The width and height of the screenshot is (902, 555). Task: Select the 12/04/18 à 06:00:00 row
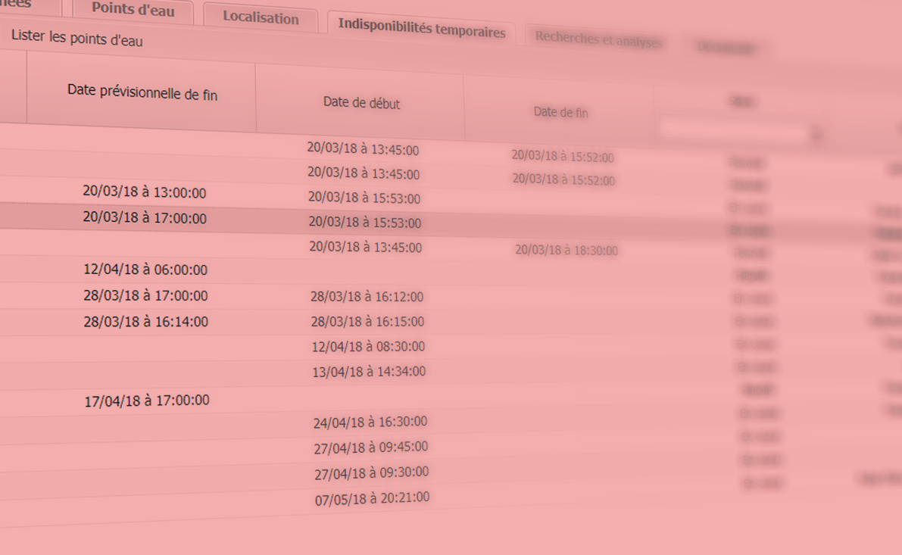point(145,270)
